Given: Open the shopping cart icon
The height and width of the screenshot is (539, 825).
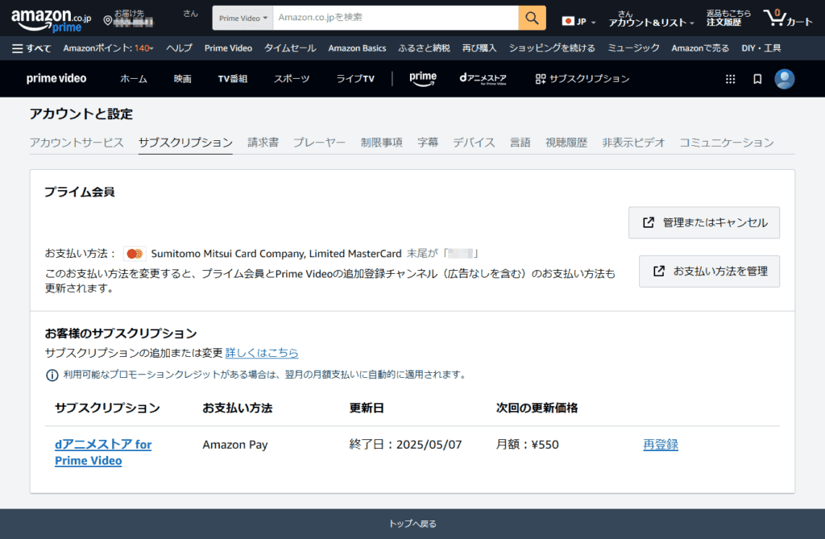Looking at the screenshot, I should coord(787,19).
